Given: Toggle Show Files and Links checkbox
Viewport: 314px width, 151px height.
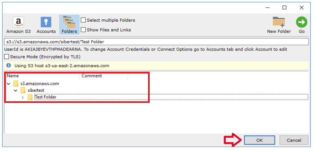Looking at the screenshot, I should coord(83,30).
